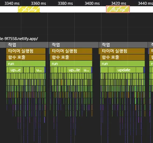Image resolution: width=153 pixels, height=143 pixels.
Task: Click the 3400 ms ruler label
Action: [92, 3]
